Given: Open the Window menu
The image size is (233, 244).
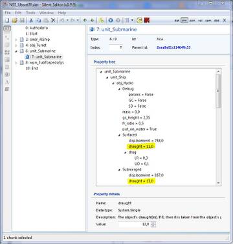Looking at the screenshot, I should point(47,13).
